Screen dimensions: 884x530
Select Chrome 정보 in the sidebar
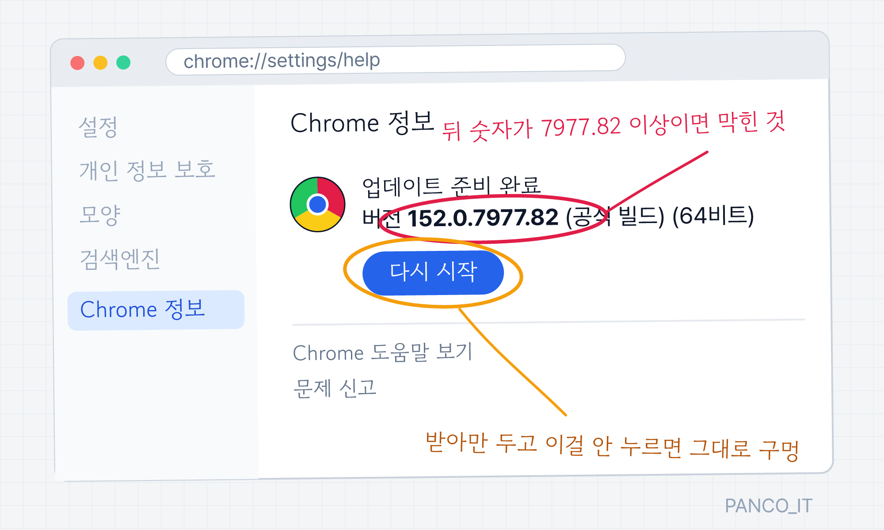[x=156, y=310]
